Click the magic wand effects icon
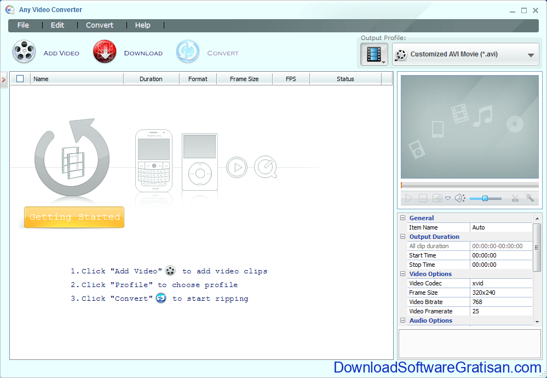Screen dimensions: 547x378 point(529,198)
